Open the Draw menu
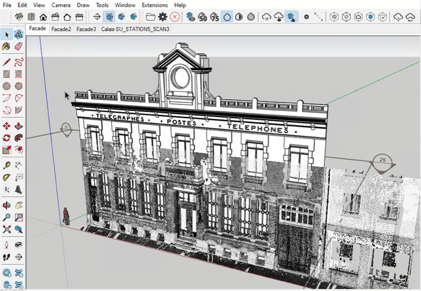The image size is (421, 291). (83, 5)
